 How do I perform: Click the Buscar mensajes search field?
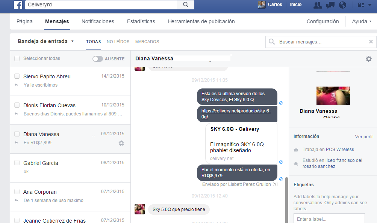click(x=321, y=42)
